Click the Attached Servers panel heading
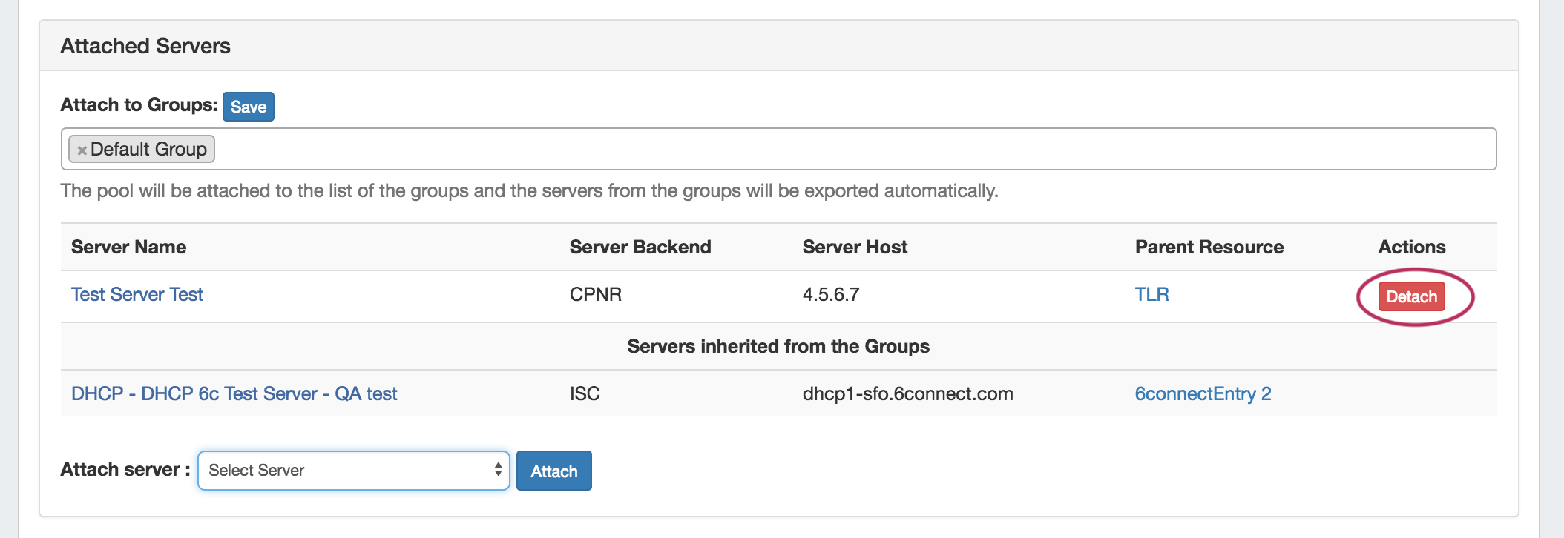This screenshot has height=538, width=1564. coord(145,46)
